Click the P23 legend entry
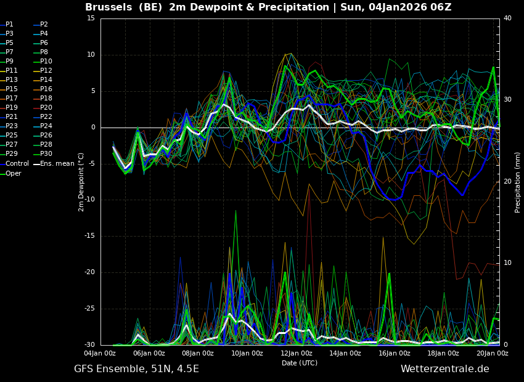This screenshot has width=524, height=382. pyautogui.click(x=9, y=126)
